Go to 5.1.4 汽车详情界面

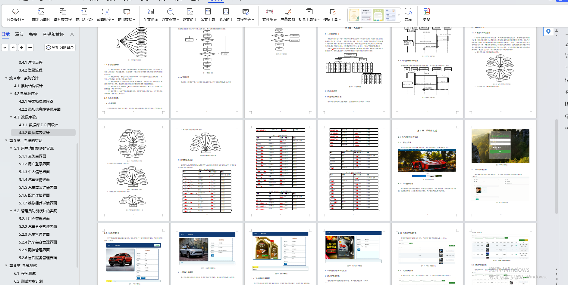click(x=34, y=179)
